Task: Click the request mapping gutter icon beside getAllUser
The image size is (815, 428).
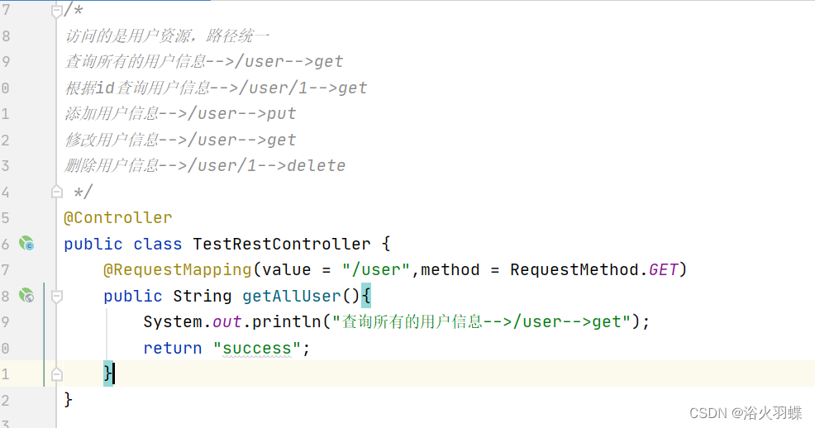Action: (x=26, y=296)
